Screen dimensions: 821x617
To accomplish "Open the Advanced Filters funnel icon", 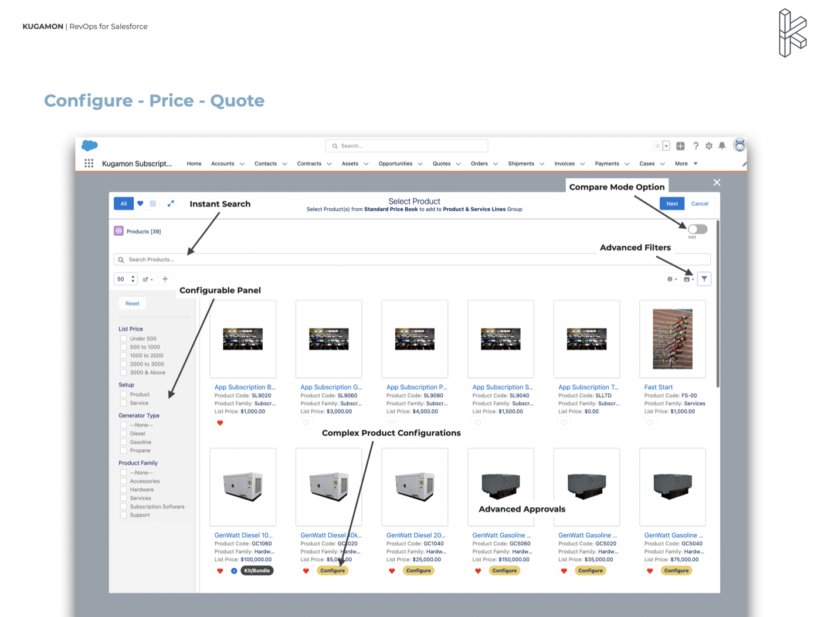I will (x=704, y=279).
